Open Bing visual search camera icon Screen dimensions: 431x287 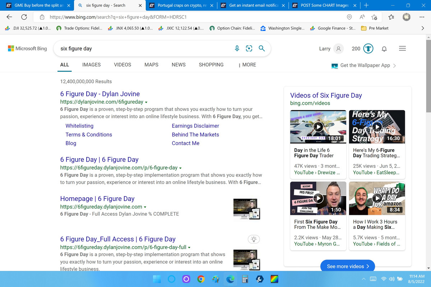point(249,48)
